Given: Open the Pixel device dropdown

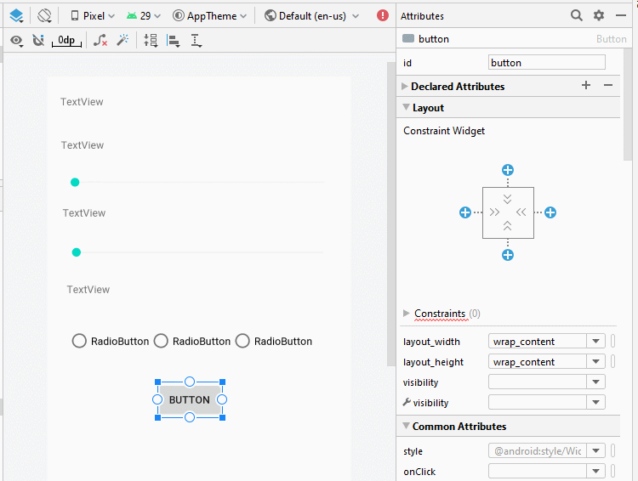Looking at the screenshot, I should [x=93, y=16].
